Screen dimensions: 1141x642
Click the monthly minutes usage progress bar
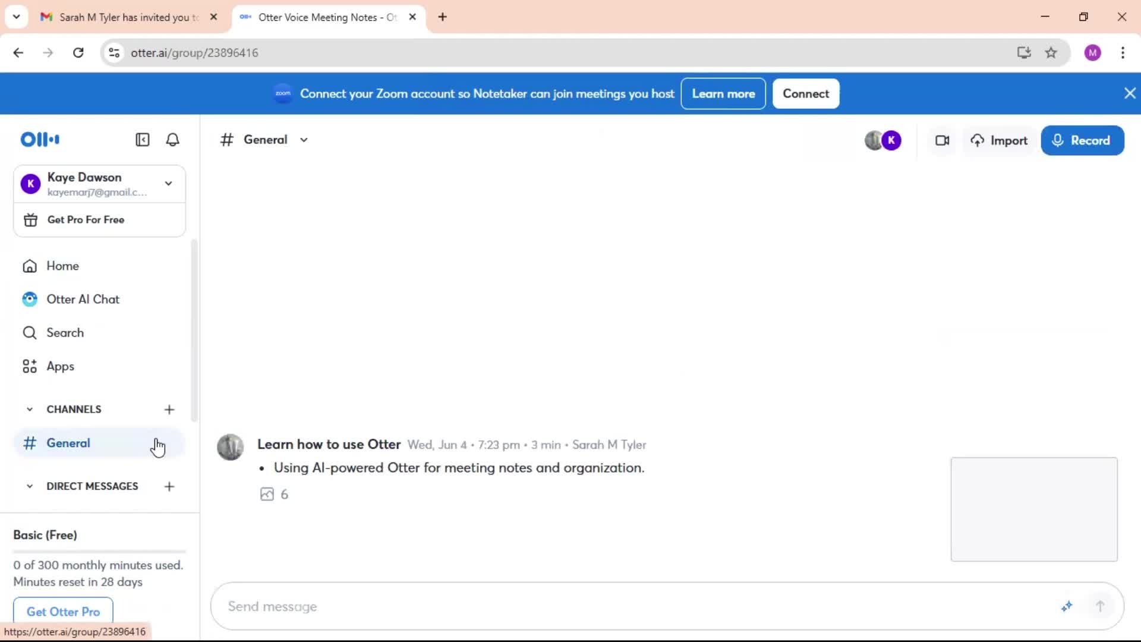[x=99, y=552]
